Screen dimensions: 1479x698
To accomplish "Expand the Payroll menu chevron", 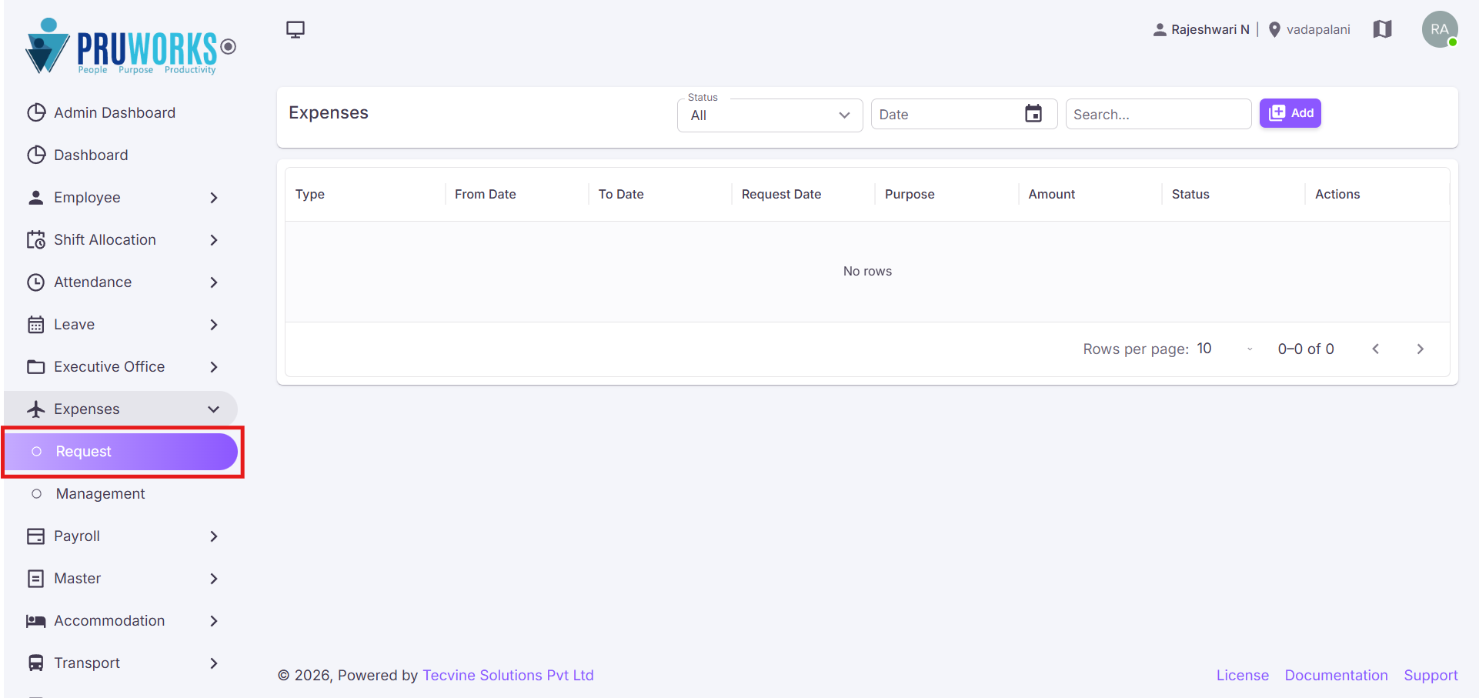I will pos(214,536).
